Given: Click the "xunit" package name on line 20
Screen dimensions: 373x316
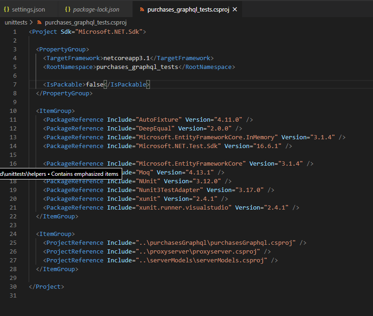Looking at the screenshot, I should (x=148, y=199).
